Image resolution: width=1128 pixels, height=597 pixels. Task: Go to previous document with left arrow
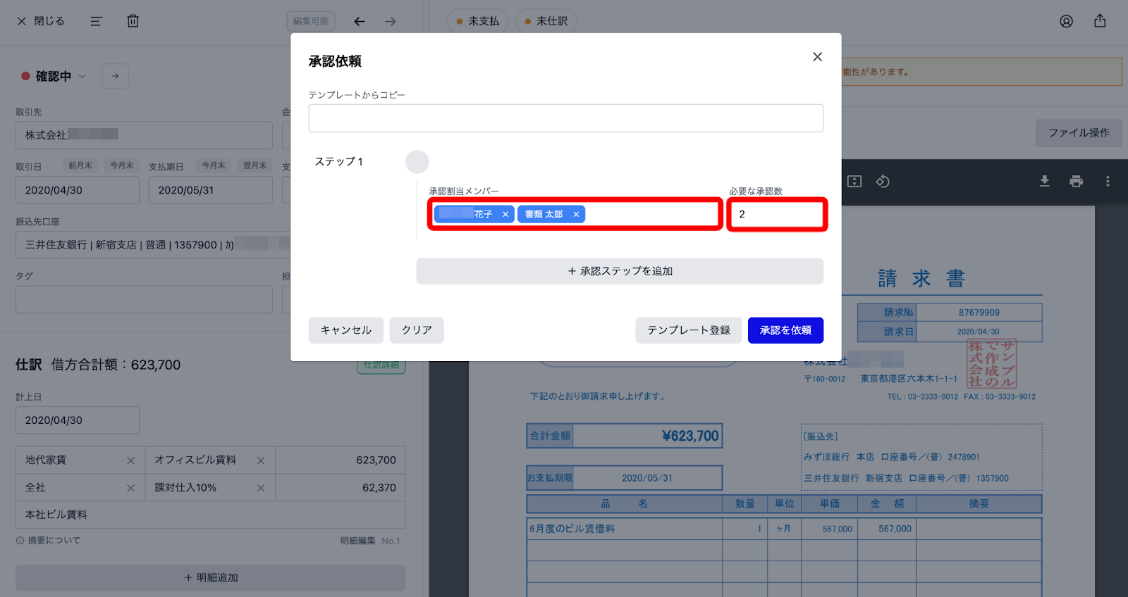coord(360,21)
